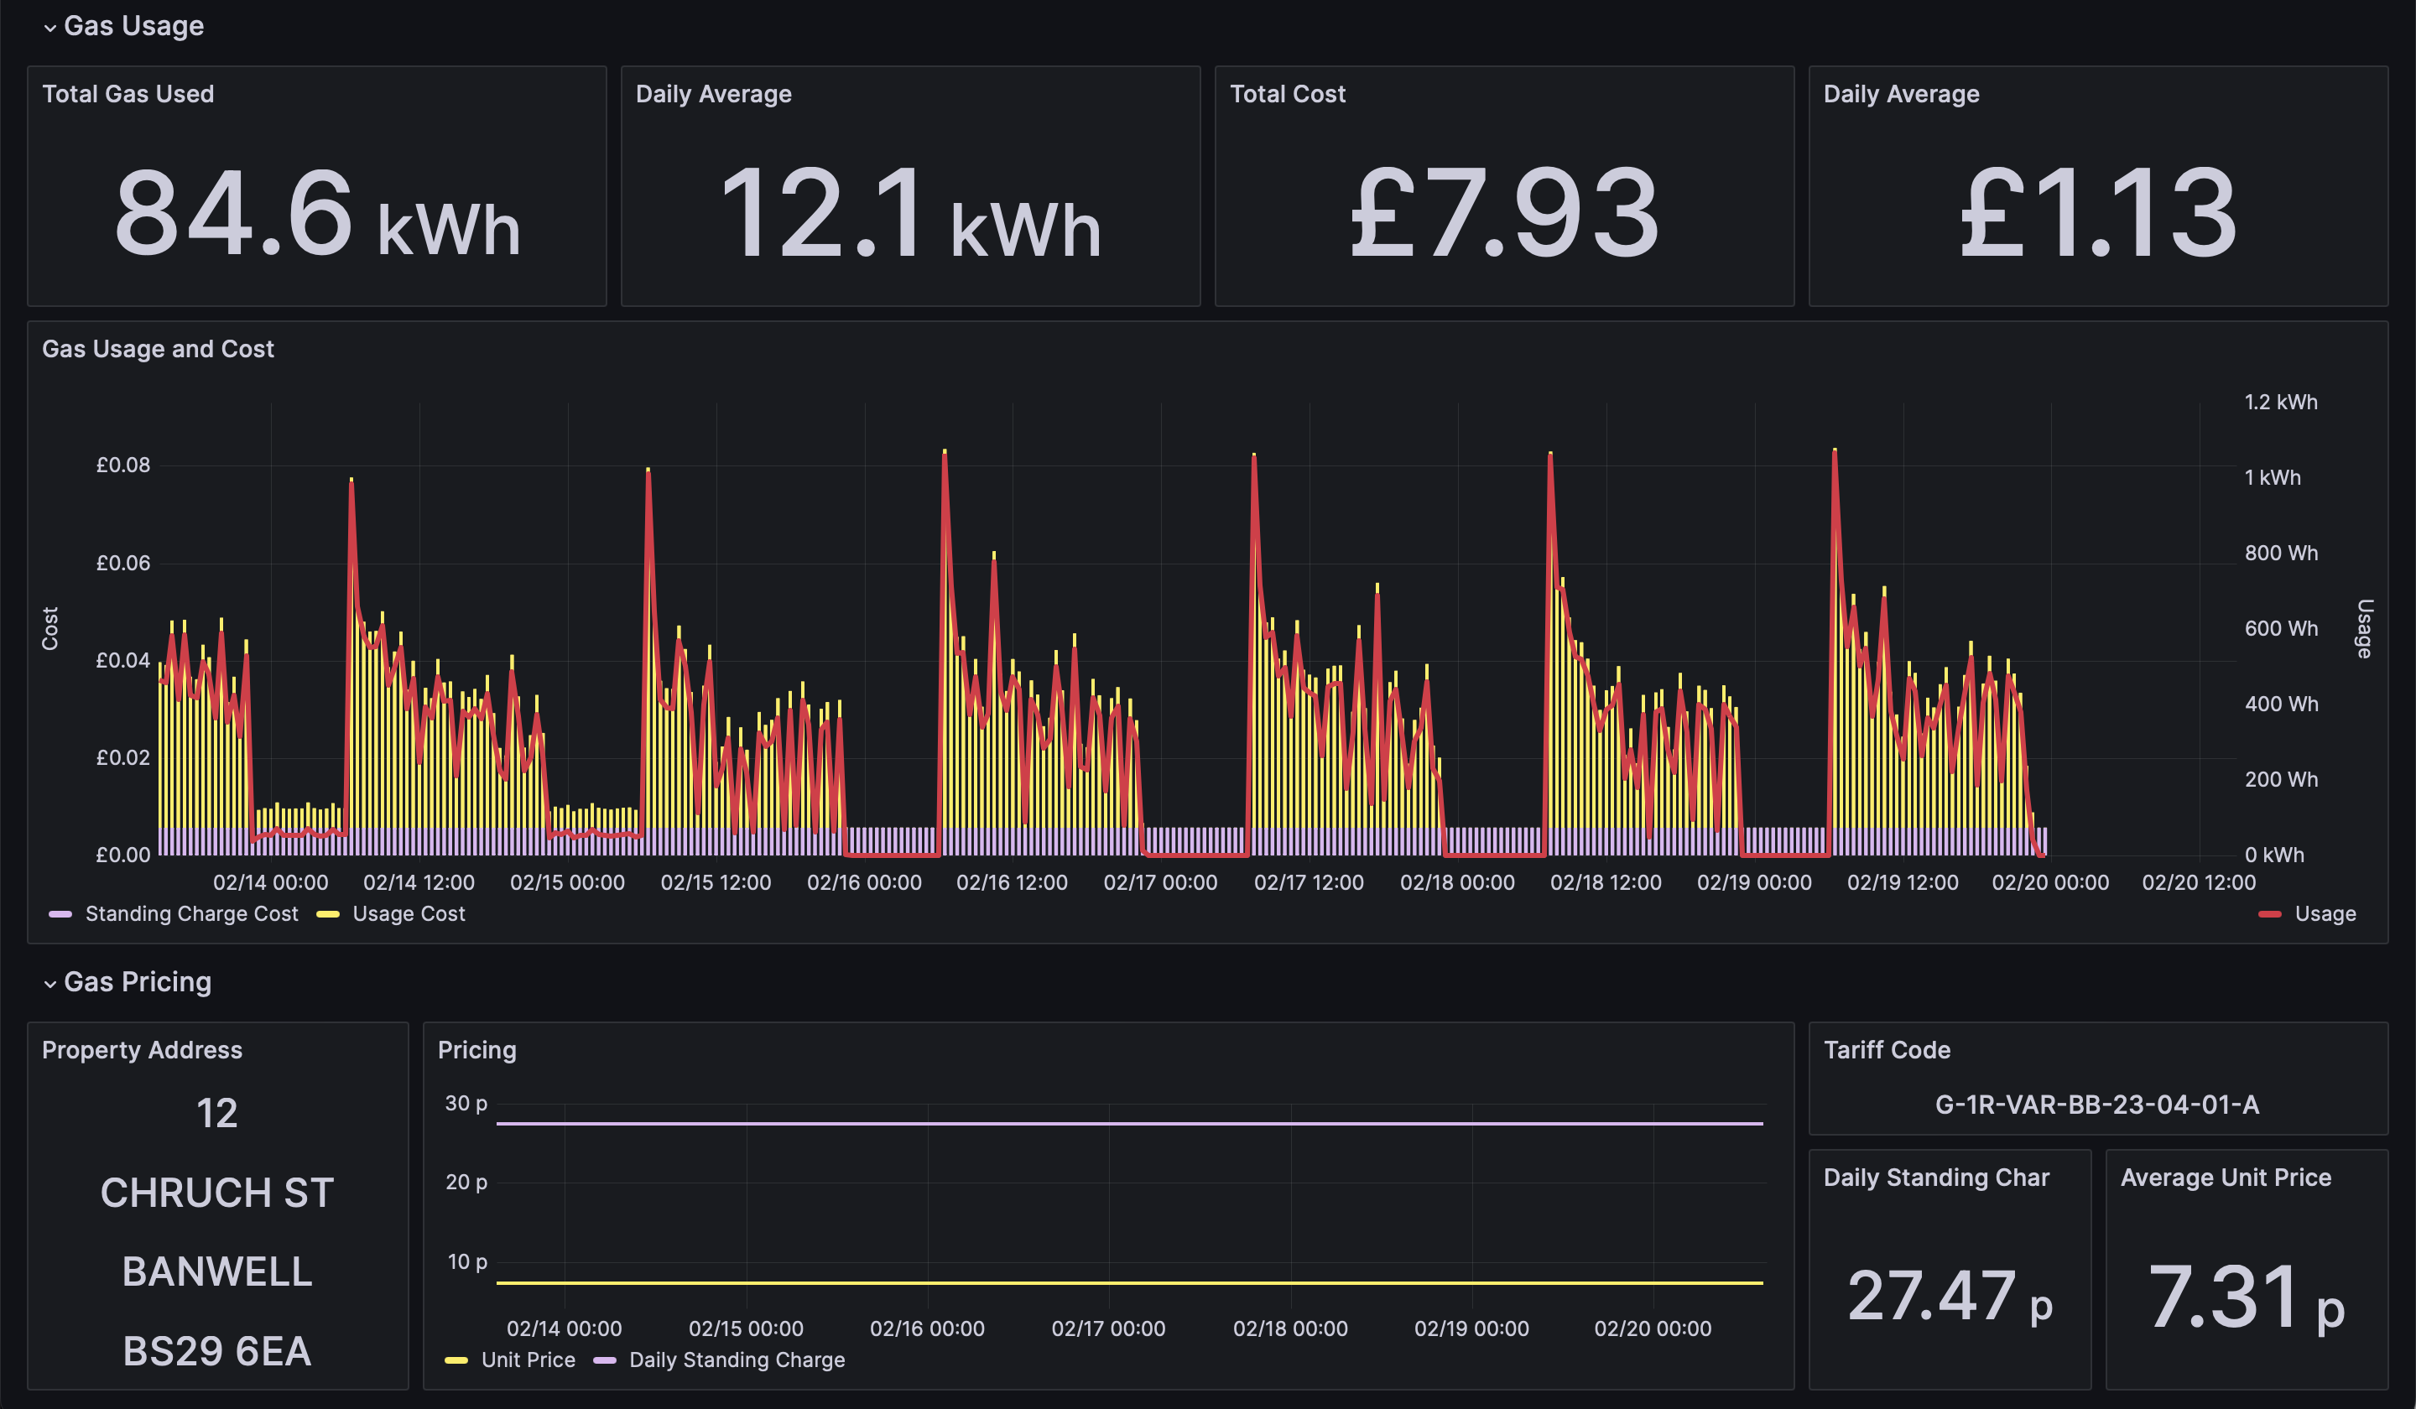Open the Gas Usage row title
The height and width of the screenshot is (1409, 2416).
click(133, 26)
